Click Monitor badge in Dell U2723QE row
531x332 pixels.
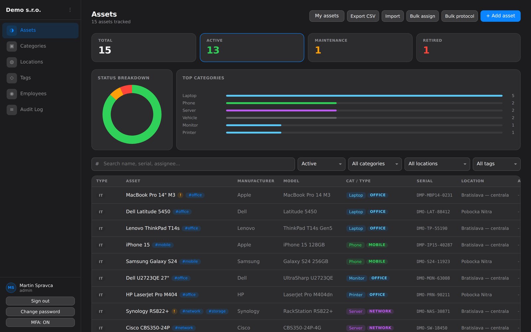356,278
